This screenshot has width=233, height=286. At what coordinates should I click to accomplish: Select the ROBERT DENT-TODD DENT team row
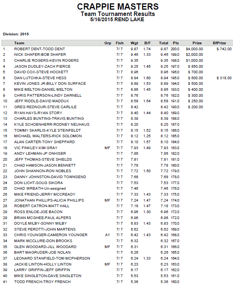tap(117, 49)
